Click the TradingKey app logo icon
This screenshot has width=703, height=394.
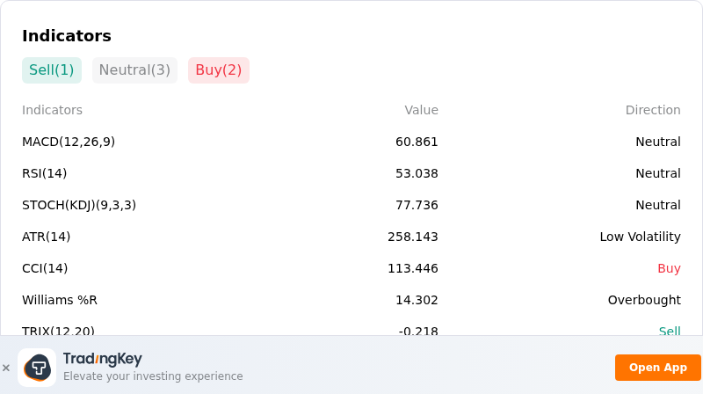[37, 368]
